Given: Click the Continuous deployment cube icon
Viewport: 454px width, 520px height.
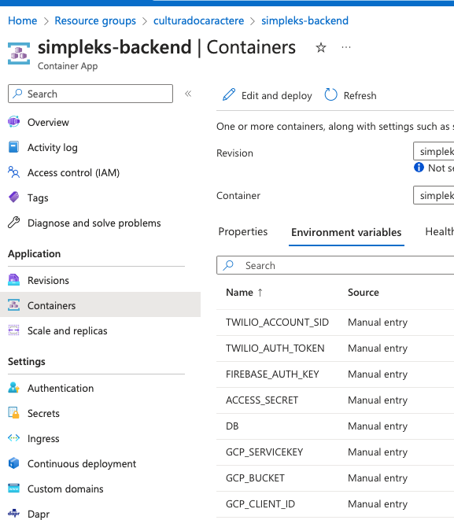Looking at the screenshot, I should click(13, 463).
